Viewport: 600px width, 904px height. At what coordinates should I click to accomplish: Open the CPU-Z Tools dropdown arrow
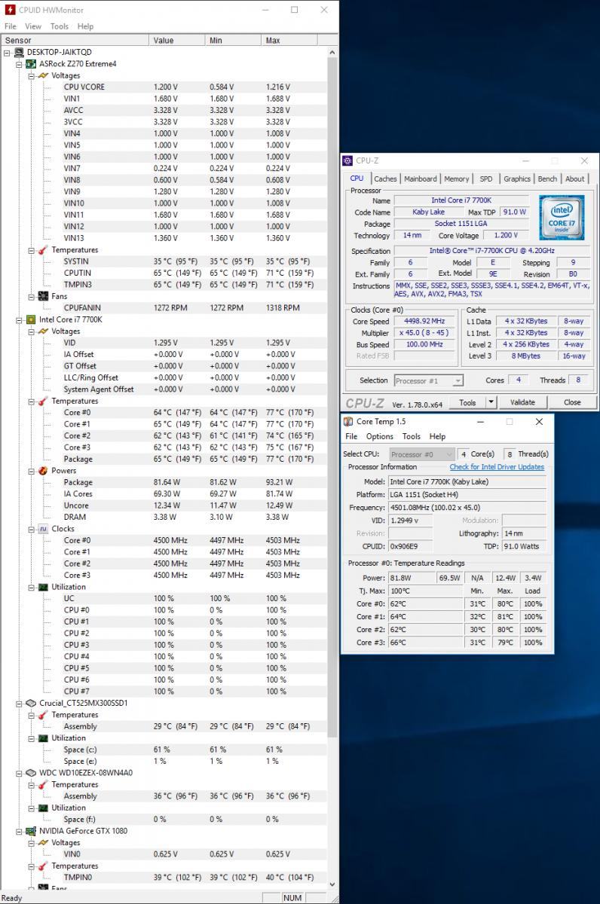491,402
